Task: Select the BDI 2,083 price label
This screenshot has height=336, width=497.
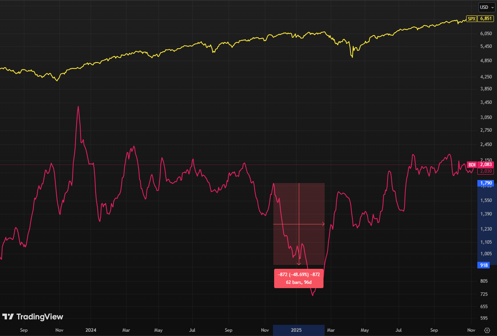Action: click(x=486, y=165)
